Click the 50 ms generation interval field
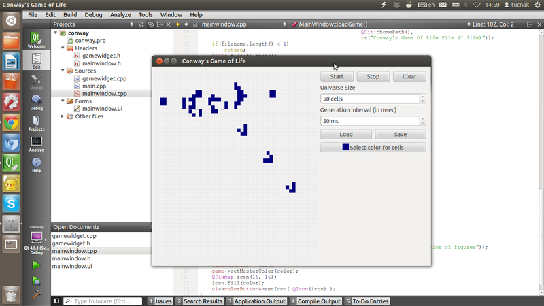 pyautogui.click(x=370, y=121)
